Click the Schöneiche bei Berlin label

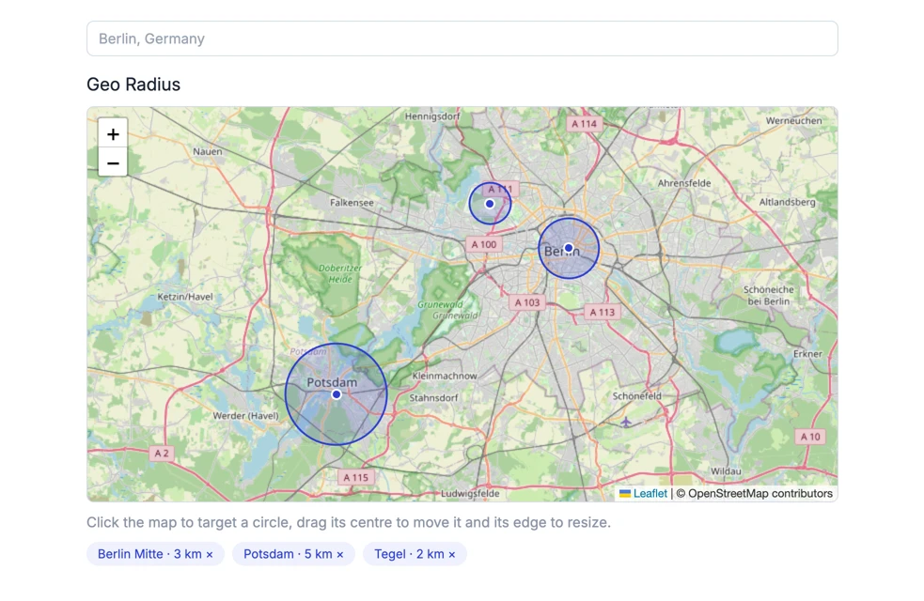click(x=768, y=296)
